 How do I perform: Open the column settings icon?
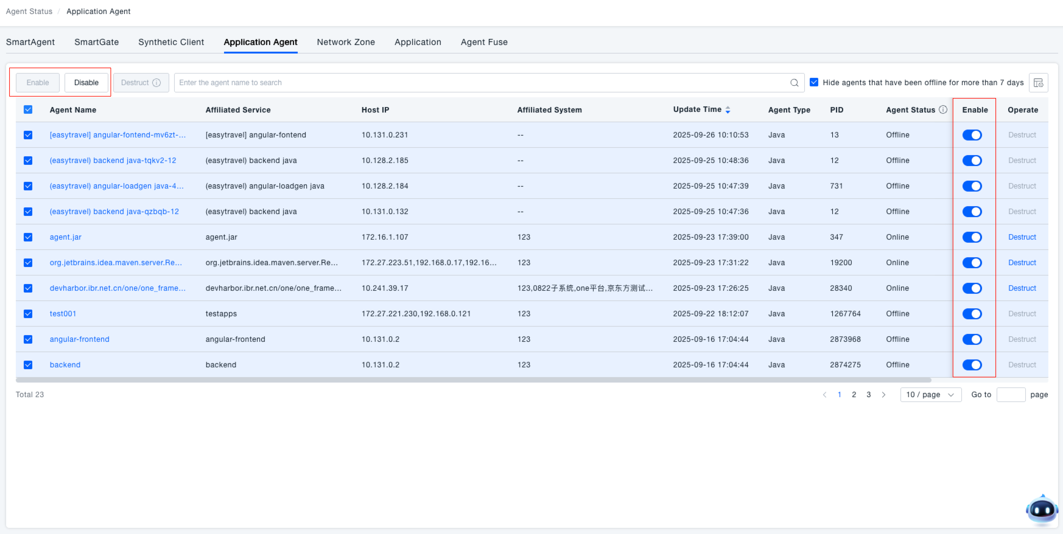coord(1038,83)
